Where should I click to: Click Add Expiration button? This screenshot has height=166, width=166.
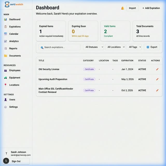pyautogui.click(x=151, y=8)
